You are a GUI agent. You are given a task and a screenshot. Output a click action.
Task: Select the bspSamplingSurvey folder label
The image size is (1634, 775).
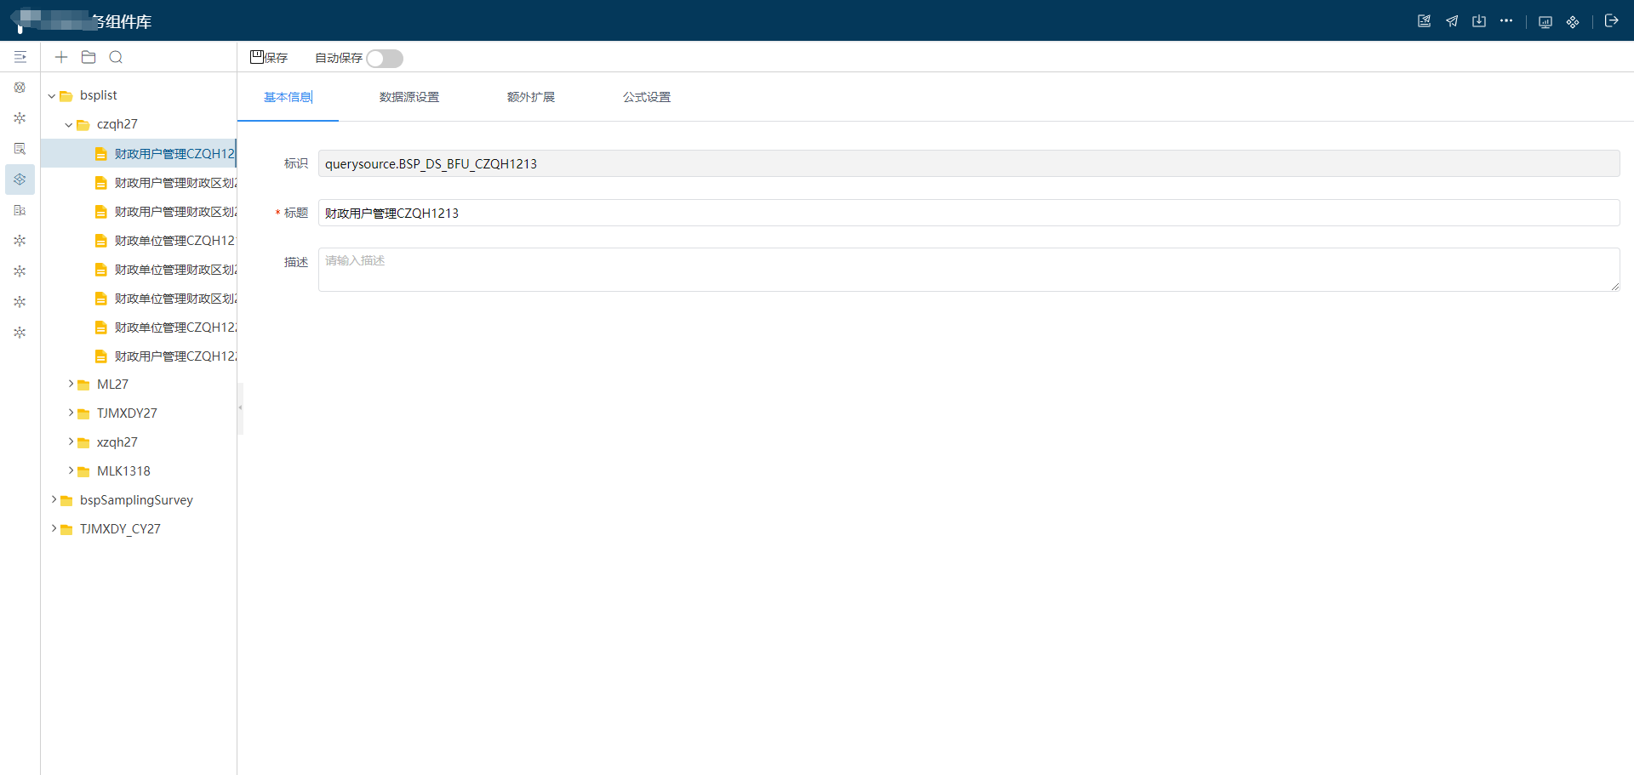136,500
